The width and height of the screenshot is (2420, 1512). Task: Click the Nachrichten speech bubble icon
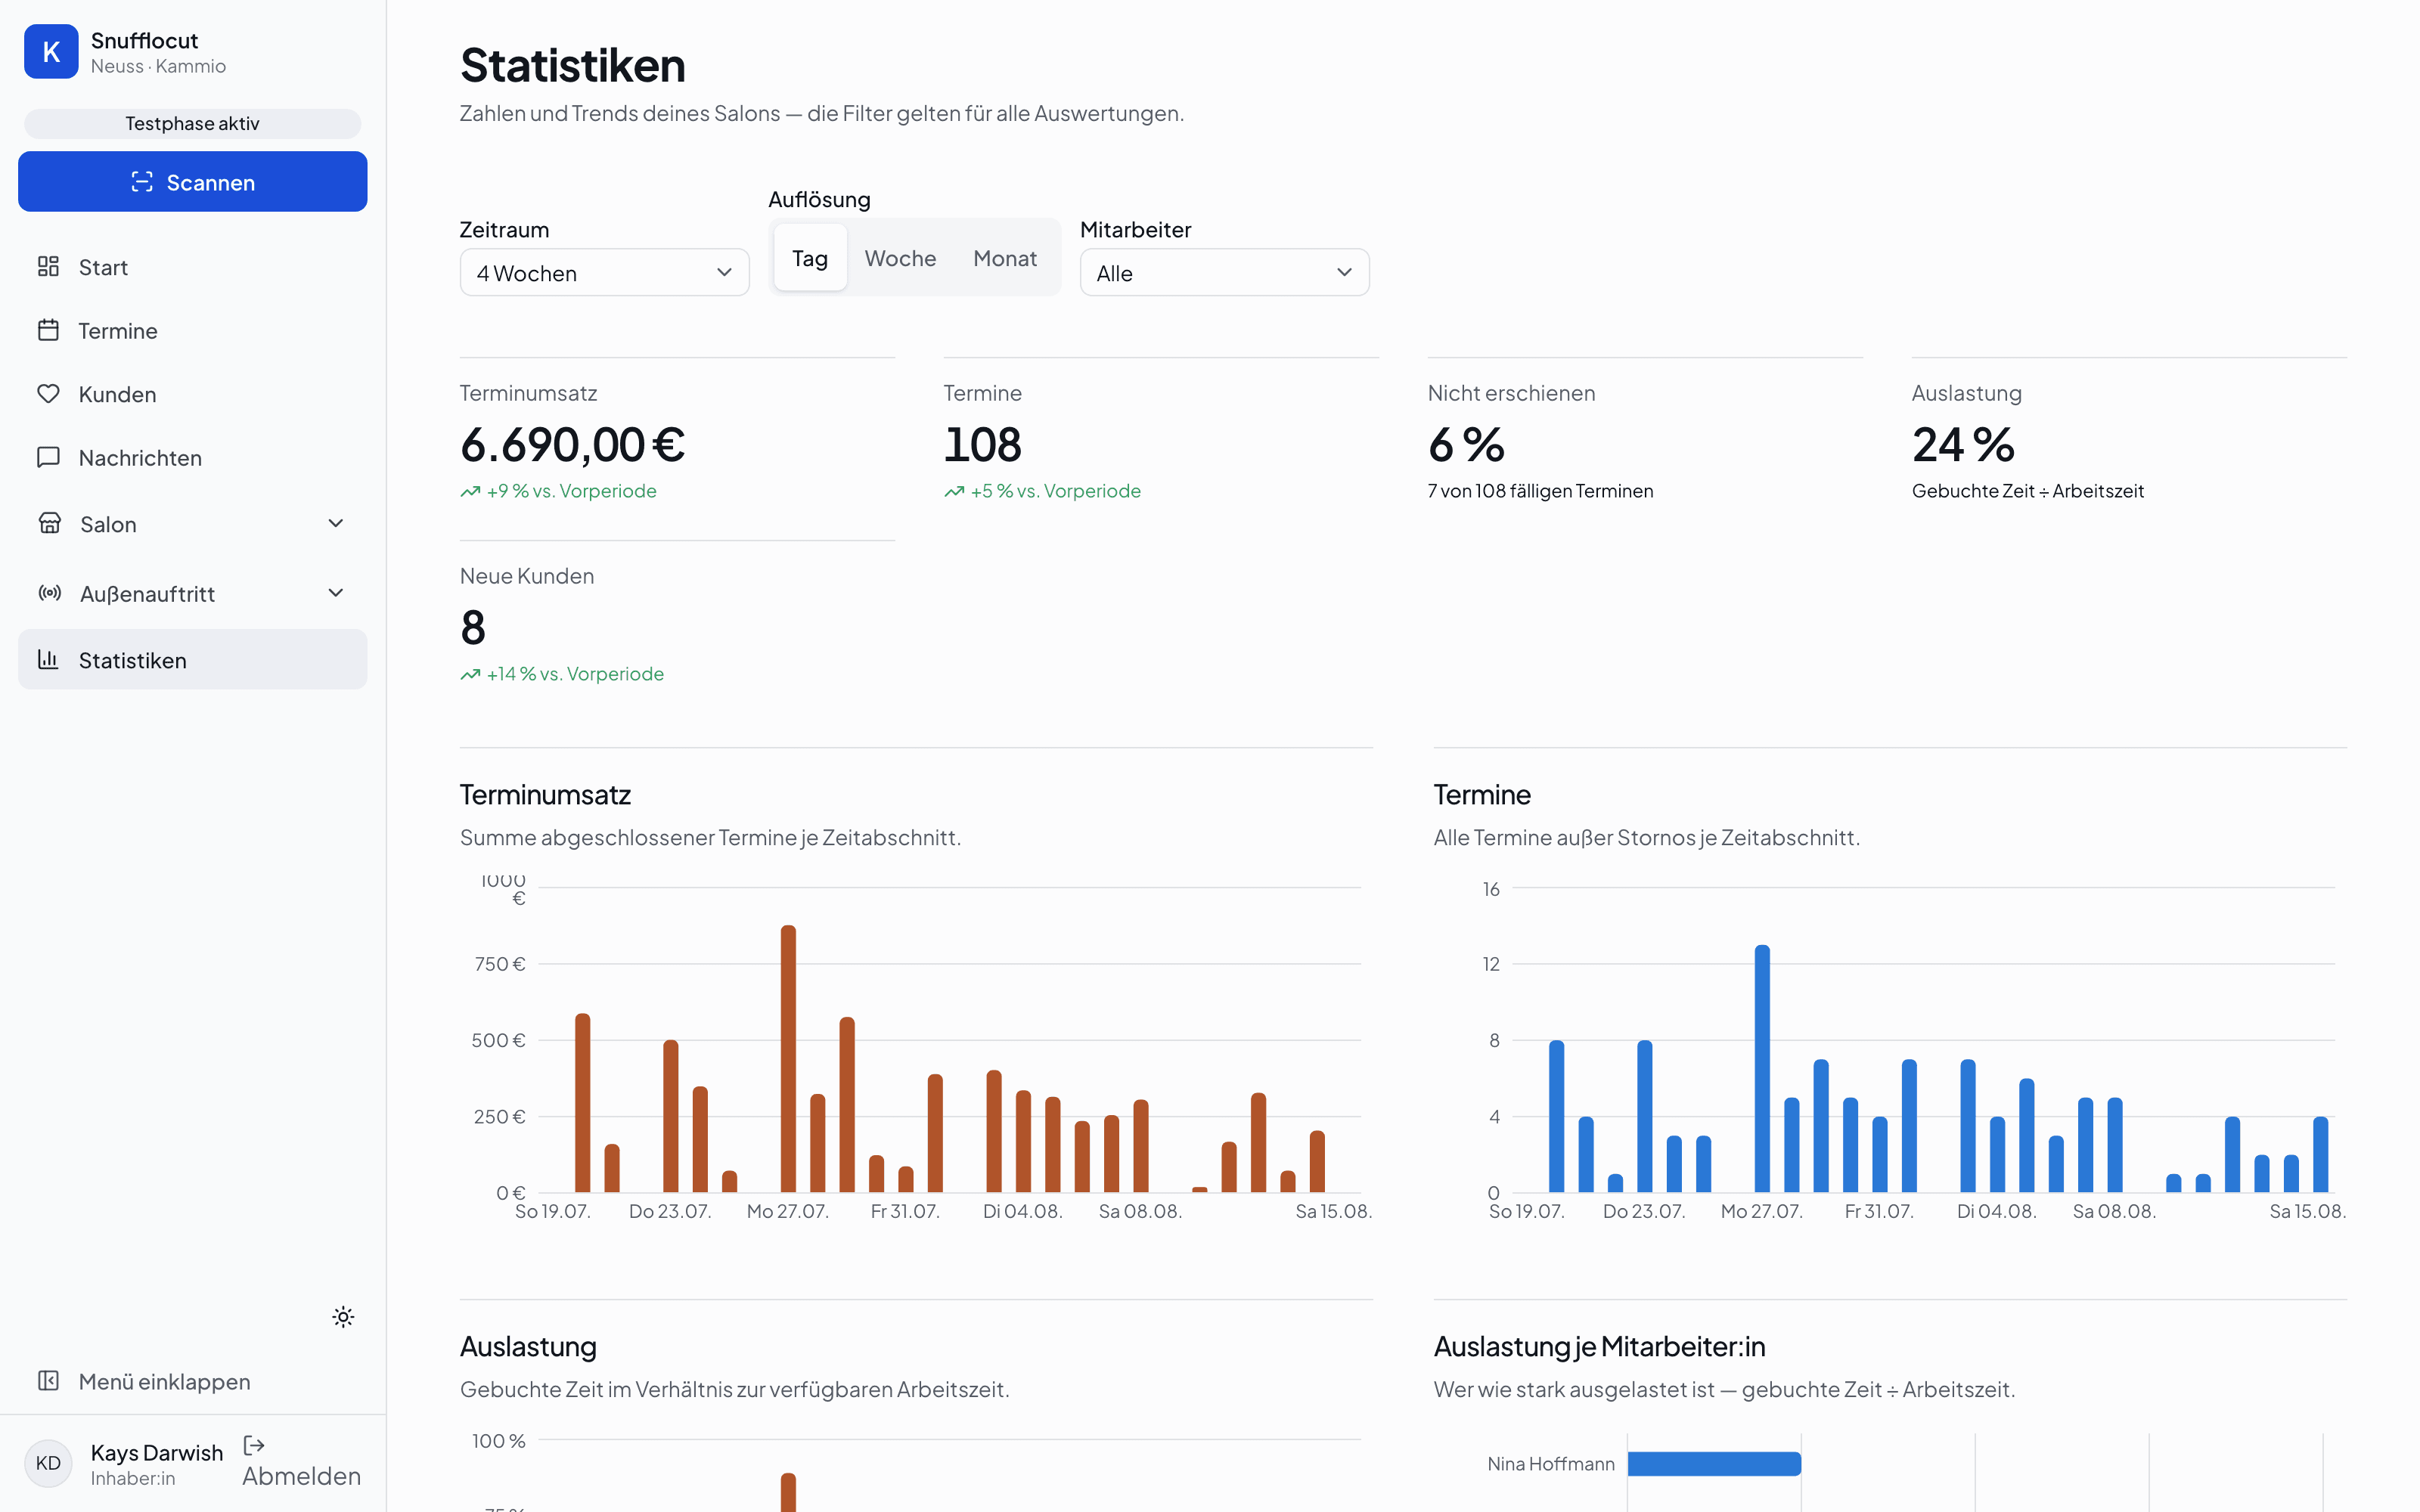tap(48, 457)
